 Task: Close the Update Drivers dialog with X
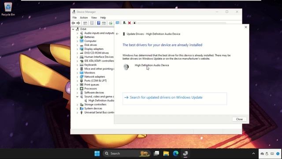tap(246, 27)
